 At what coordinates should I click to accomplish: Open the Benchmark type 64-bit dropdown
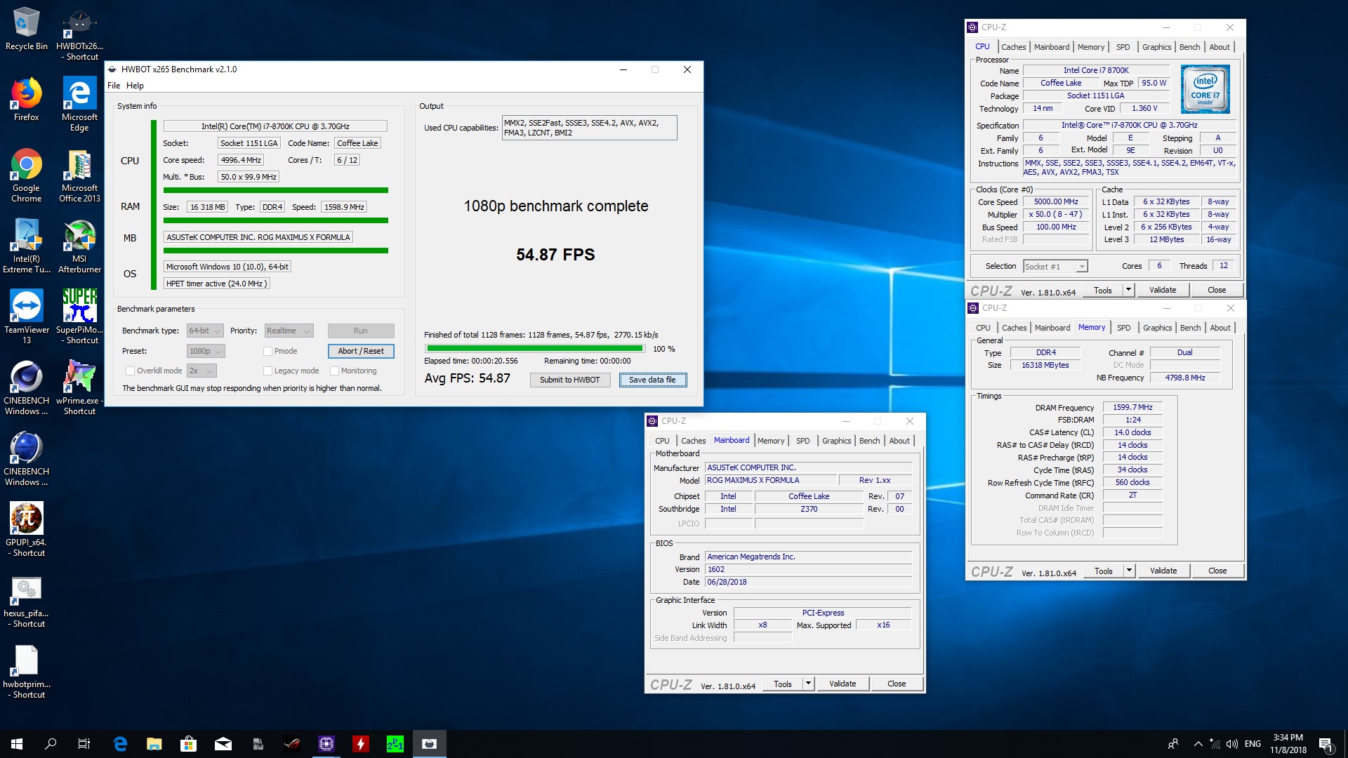point(205,331)
